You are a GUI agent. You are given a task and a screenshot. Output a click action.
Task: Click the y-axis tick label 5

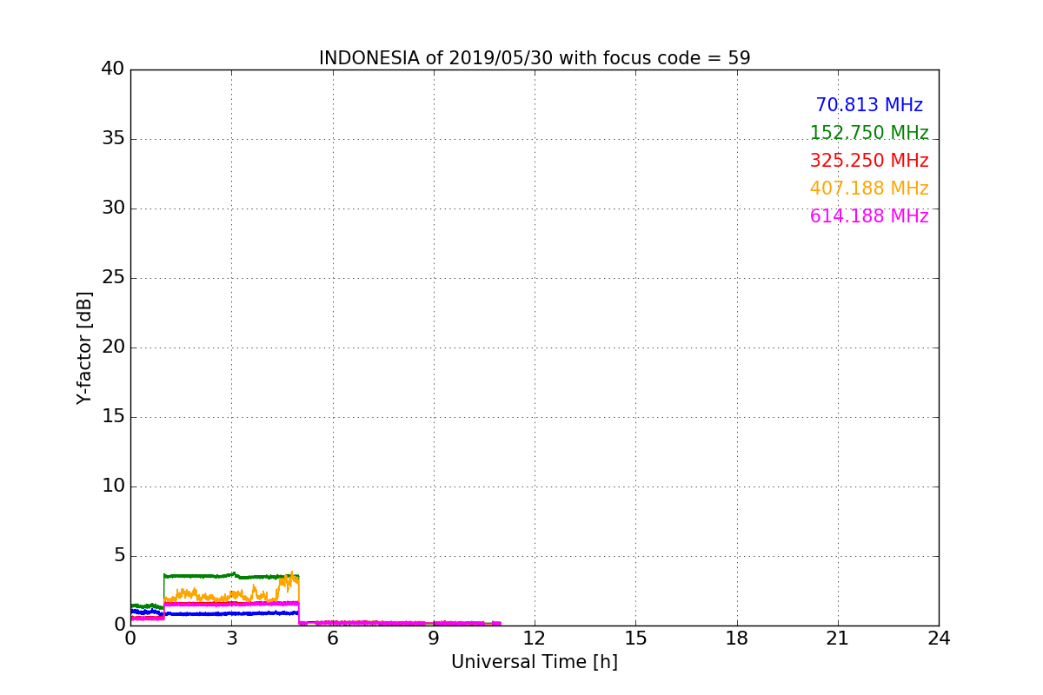pos(119,556)
